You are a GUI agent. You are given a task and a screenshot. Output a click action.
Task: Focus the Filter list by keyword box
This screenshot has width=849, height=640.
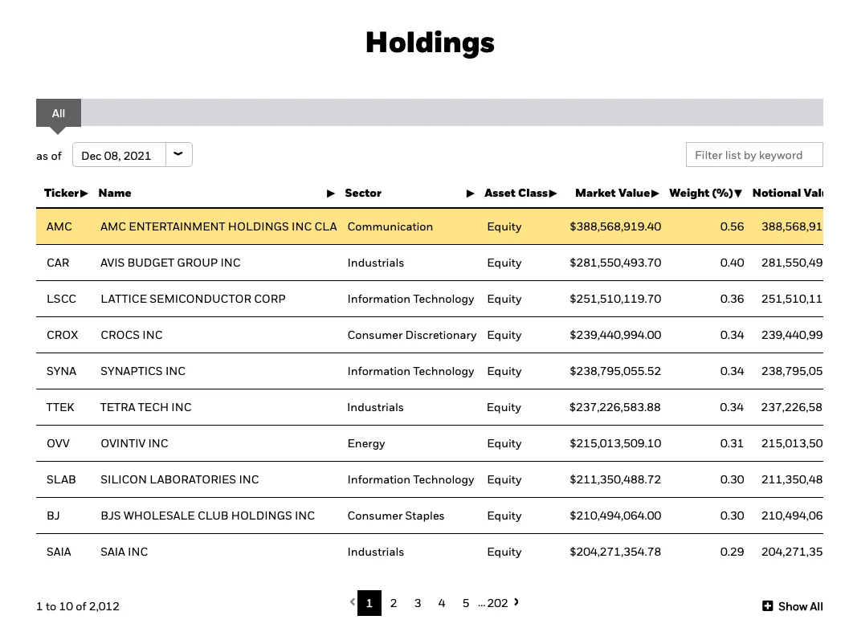click(754, 155)
